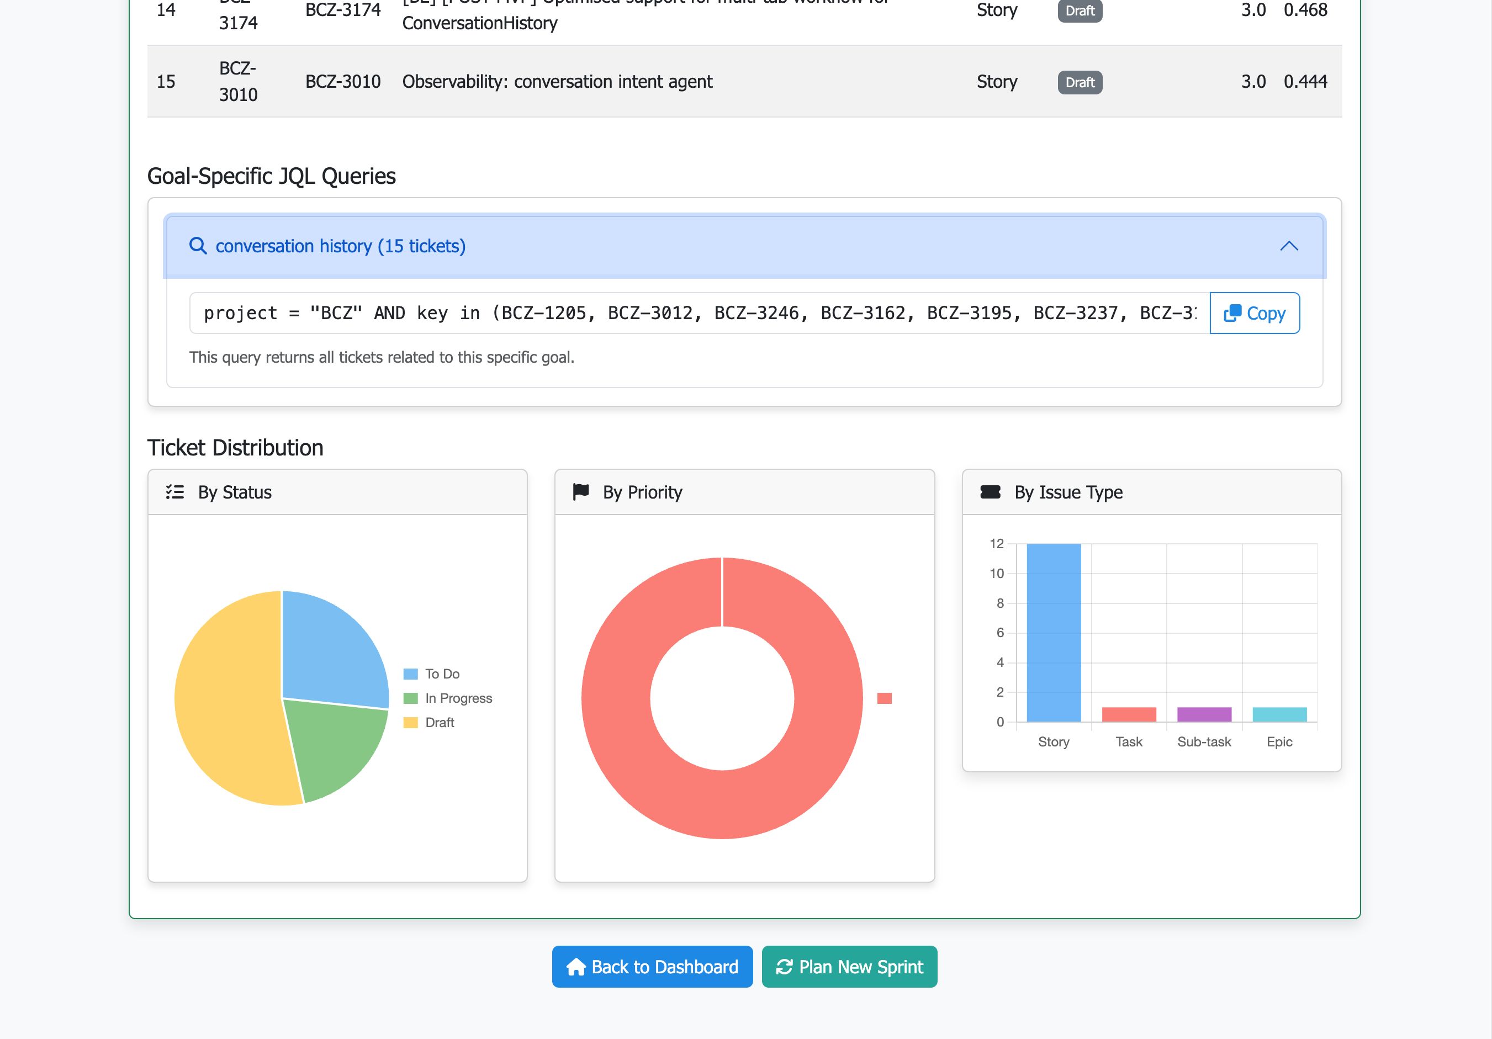This screenshot has width=1492, height=1039.
Task: Click the 'Epic' axis label
Action: [x=1279, y=742]
